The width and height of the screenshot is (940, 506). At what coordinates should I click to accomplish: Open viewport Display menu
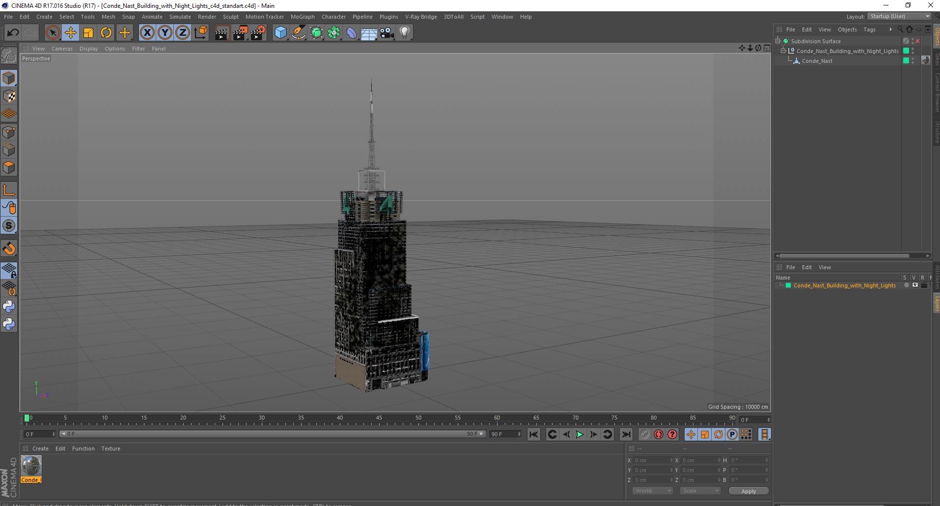[x=88, y=49]
